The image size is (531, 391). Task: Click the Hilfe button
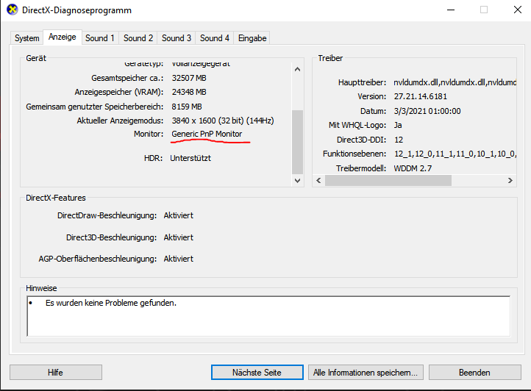[56, 373]
